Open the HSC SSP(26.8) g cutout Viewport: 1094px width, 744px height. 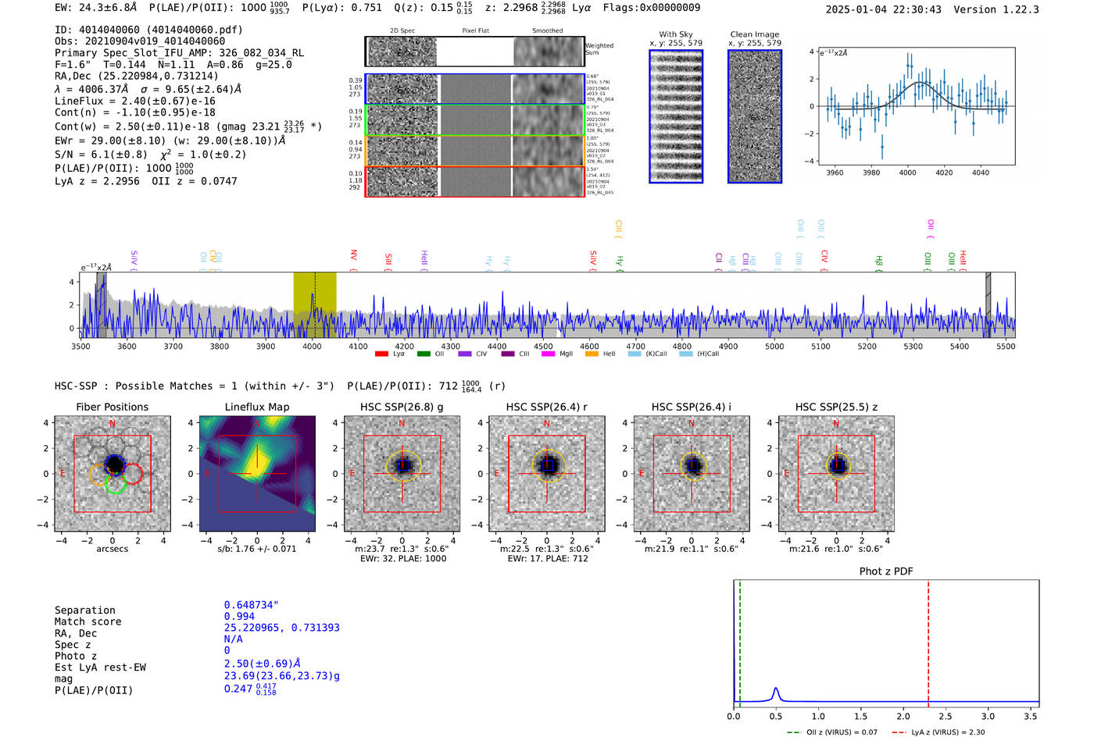(402, 474)
